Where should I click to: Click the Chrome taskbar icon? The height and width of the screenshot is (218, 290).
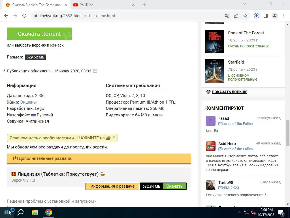49,212
